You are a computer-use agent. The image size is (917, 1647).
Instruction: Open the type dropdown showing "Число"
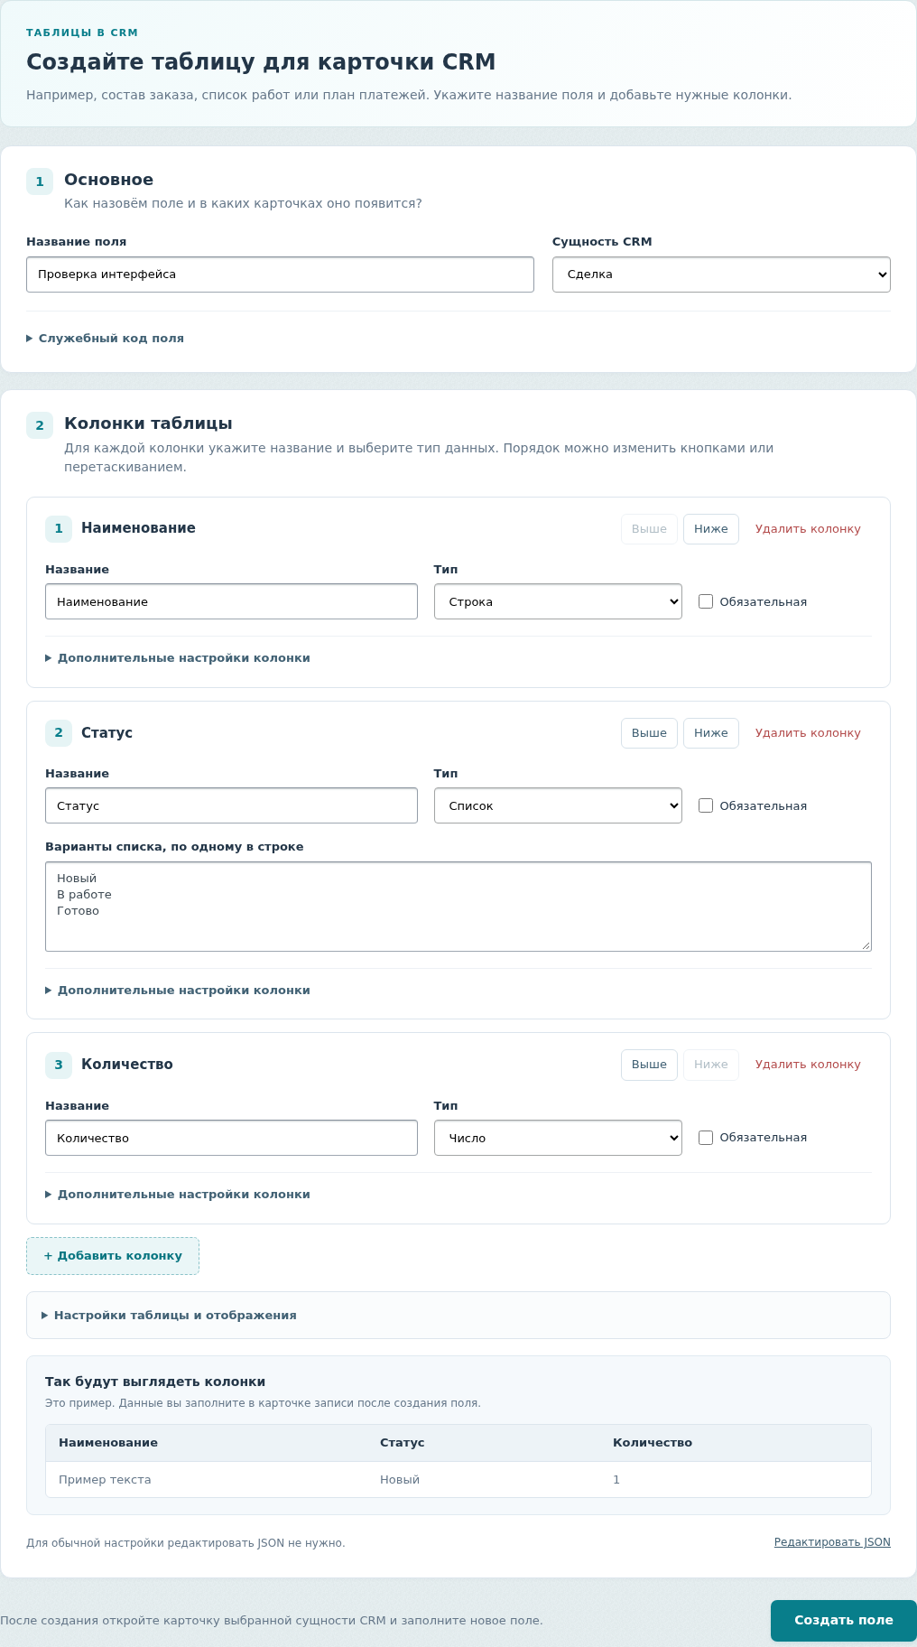pos(558,1138)
